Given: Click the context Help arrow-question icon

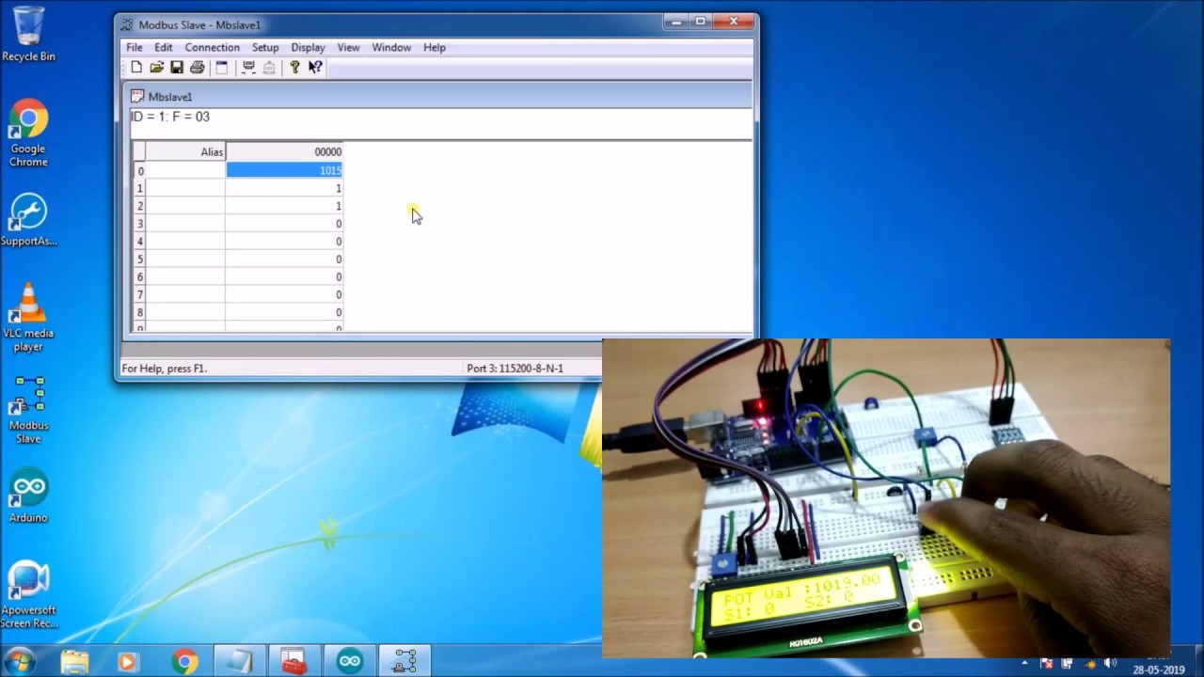Looking at the screenshot, I should point(315,68).
